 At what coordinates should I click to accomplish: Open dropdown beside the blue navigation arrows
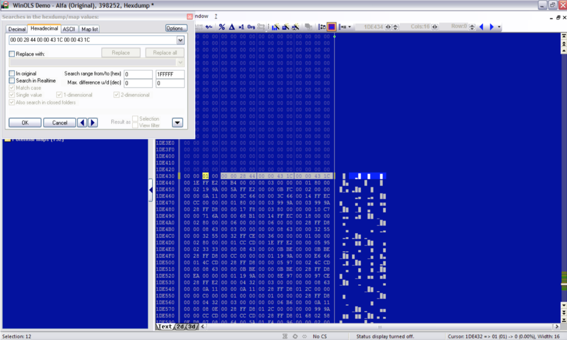pos(499,27)
